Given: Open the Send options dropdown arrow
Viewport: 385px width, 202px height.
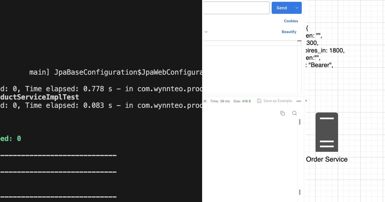Looking at the screenshot, I should pos(297,8).
